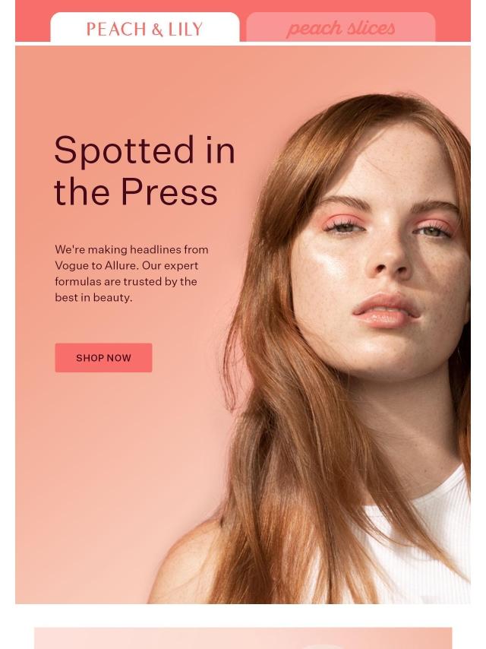
Task: Click the coral header bar above tabs
Action: [x=243, y=6]
